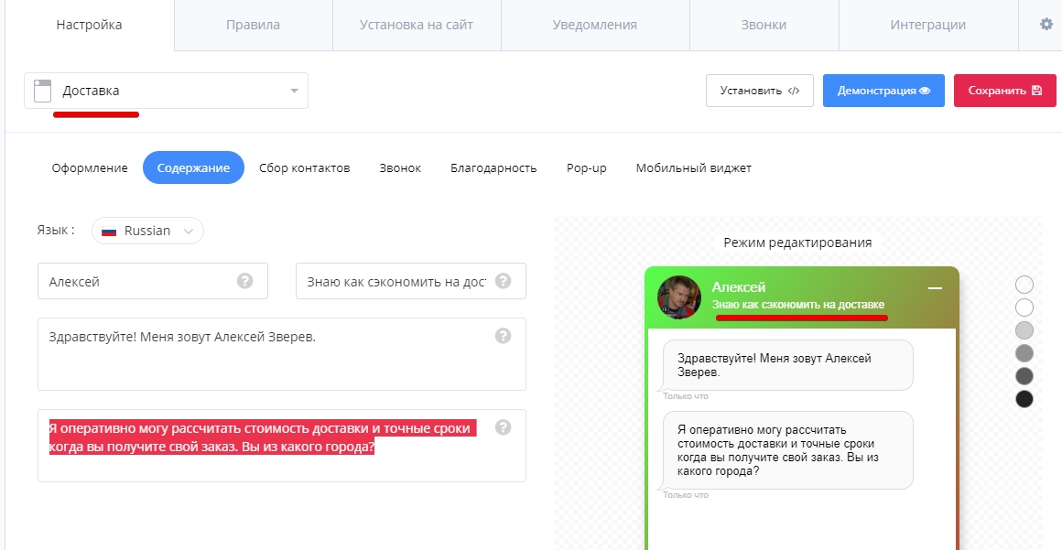Click the highlighted delivery message text area

(x=282, y=446)
